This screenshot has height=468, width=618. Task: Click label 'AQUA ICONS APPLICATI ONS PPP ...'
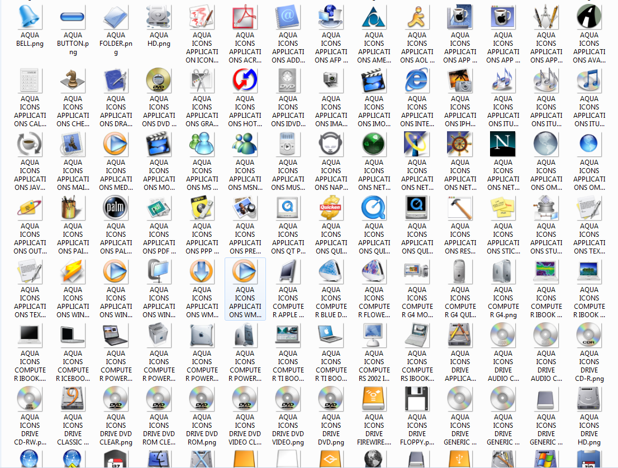click(202, 238)
